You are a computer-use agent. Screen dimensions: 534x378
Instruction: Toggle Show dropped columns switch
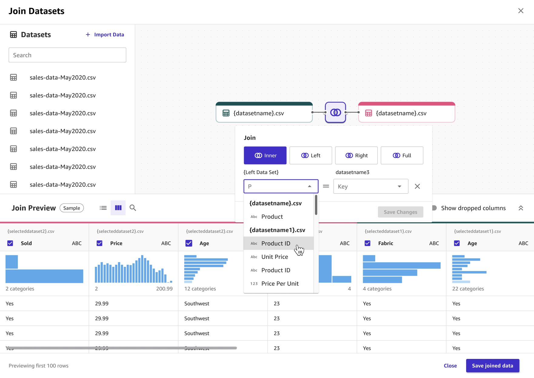coord(434,208)
